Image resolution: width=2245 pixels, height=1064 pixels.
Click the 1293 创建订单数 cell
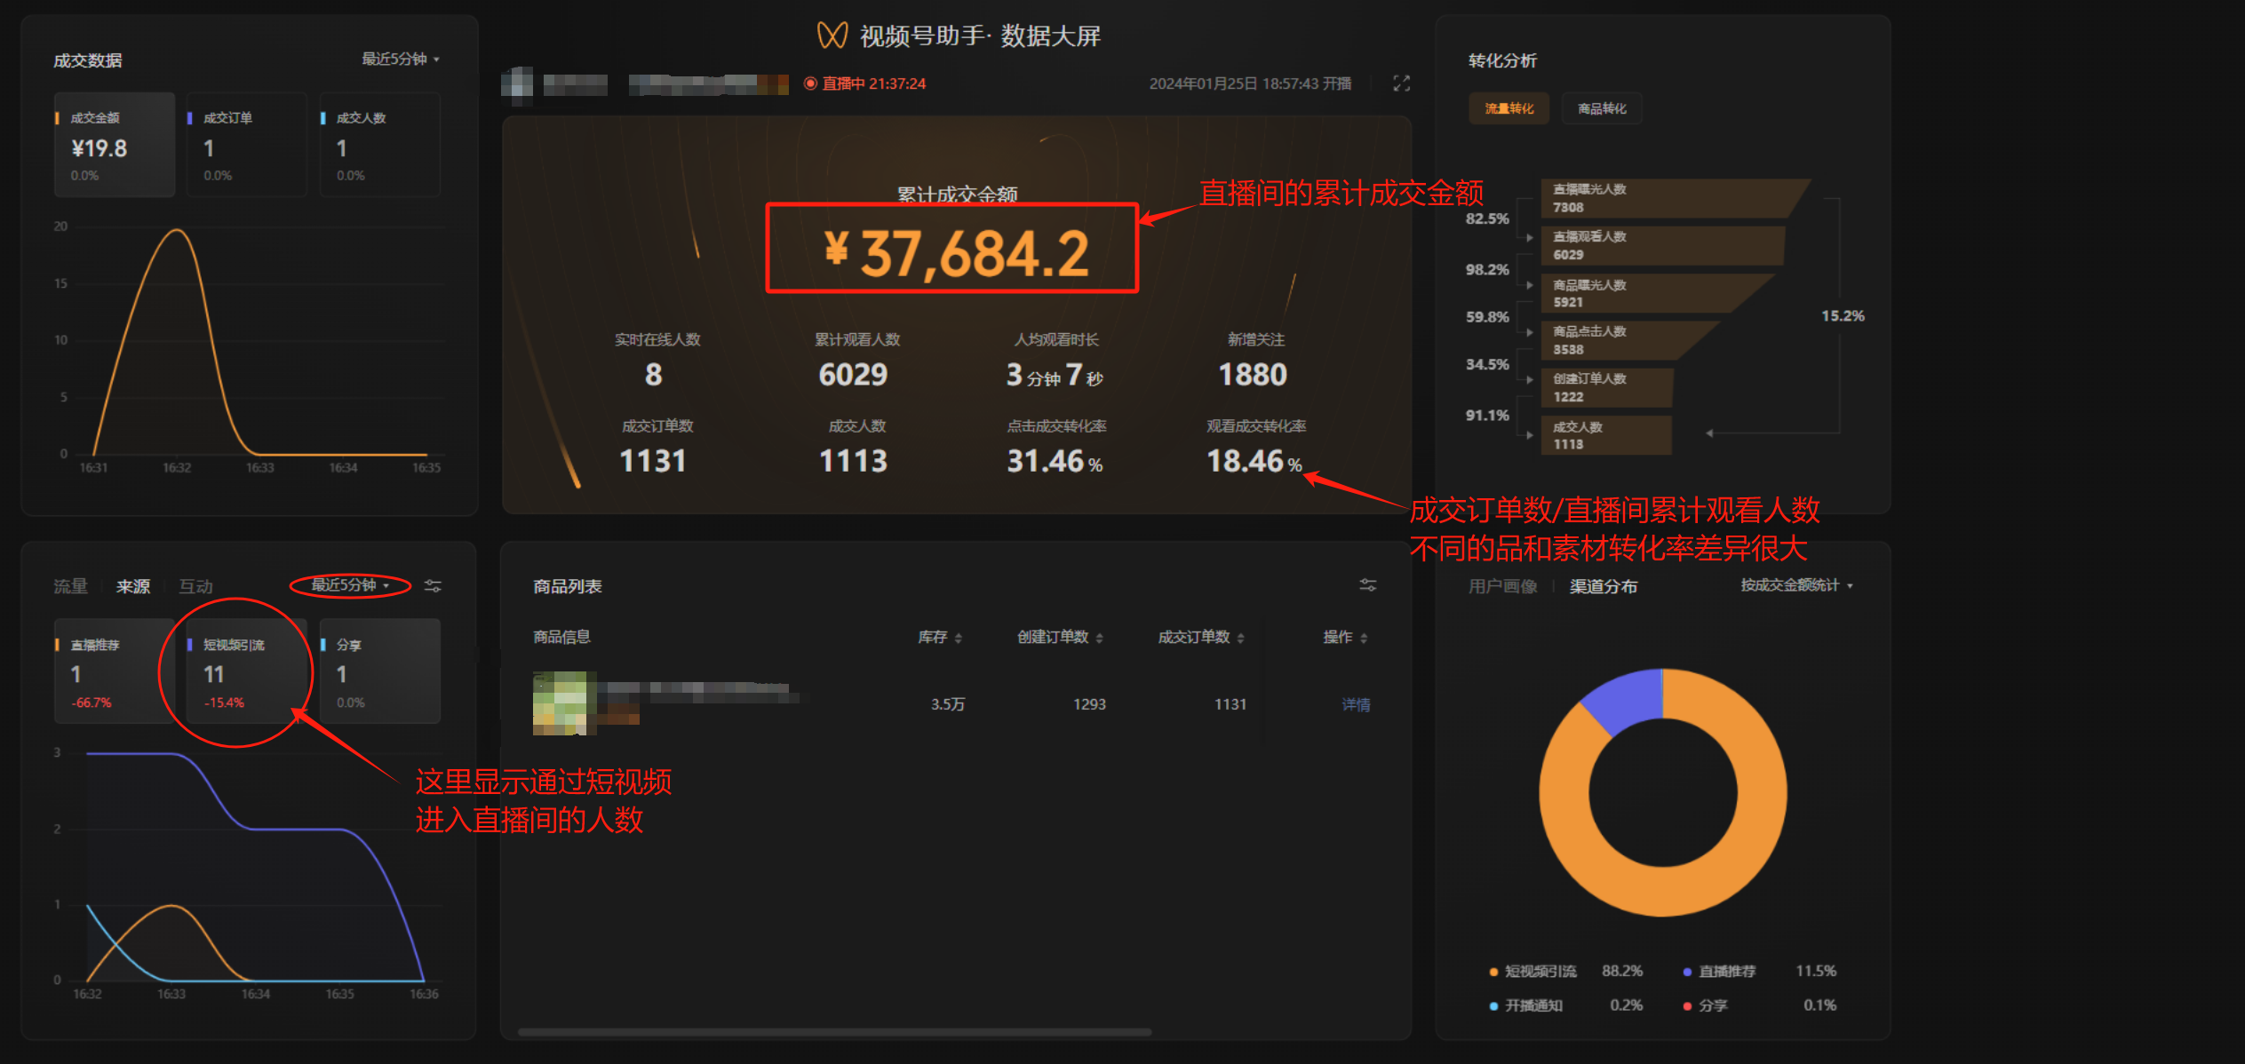tap(1089, 704)
